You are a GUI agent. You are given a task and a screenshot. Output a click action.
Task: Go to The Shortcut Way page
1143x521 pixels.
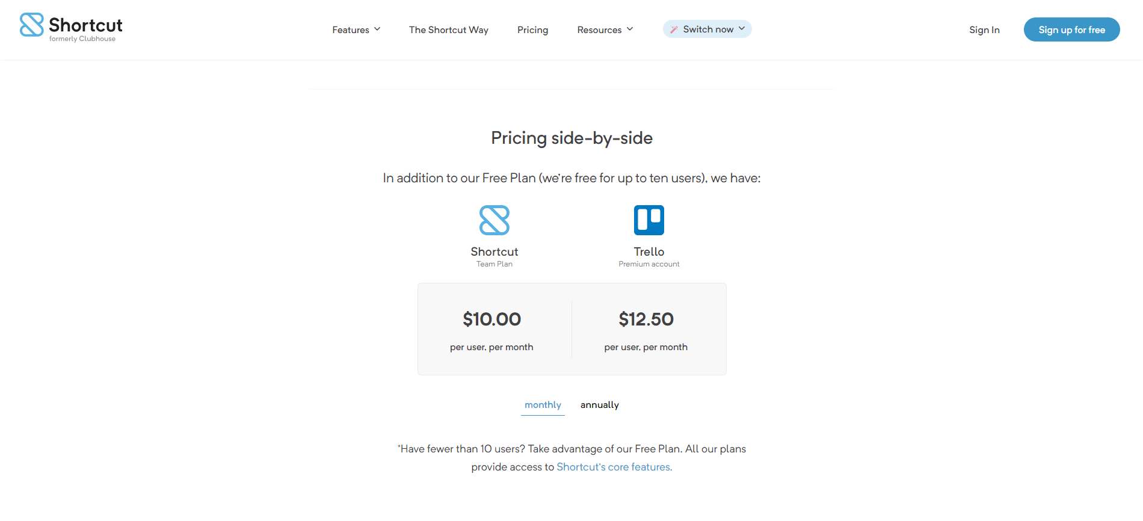pyautogui.click(x=448, y=29)
